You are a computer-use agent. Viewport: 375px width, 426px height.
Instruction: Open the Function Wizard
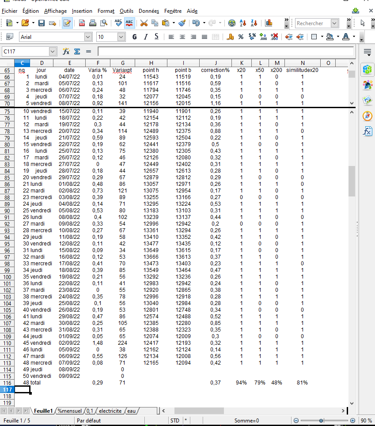point(66,52)
